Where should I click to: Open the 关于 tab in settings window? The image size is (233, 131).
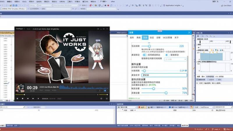176,38
